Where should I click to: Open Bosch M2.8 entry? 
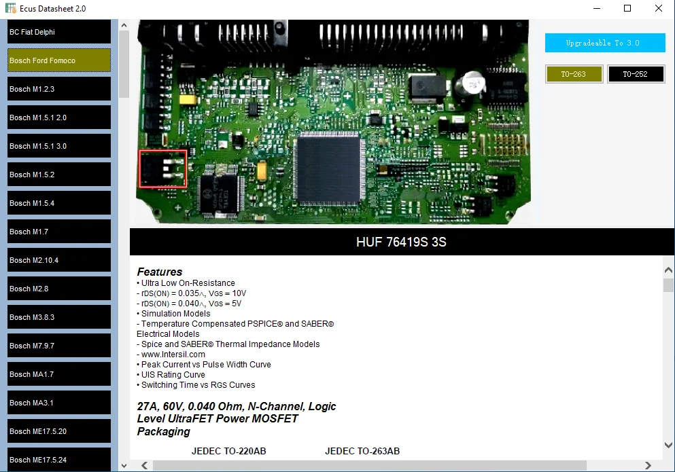click(59, 289)
